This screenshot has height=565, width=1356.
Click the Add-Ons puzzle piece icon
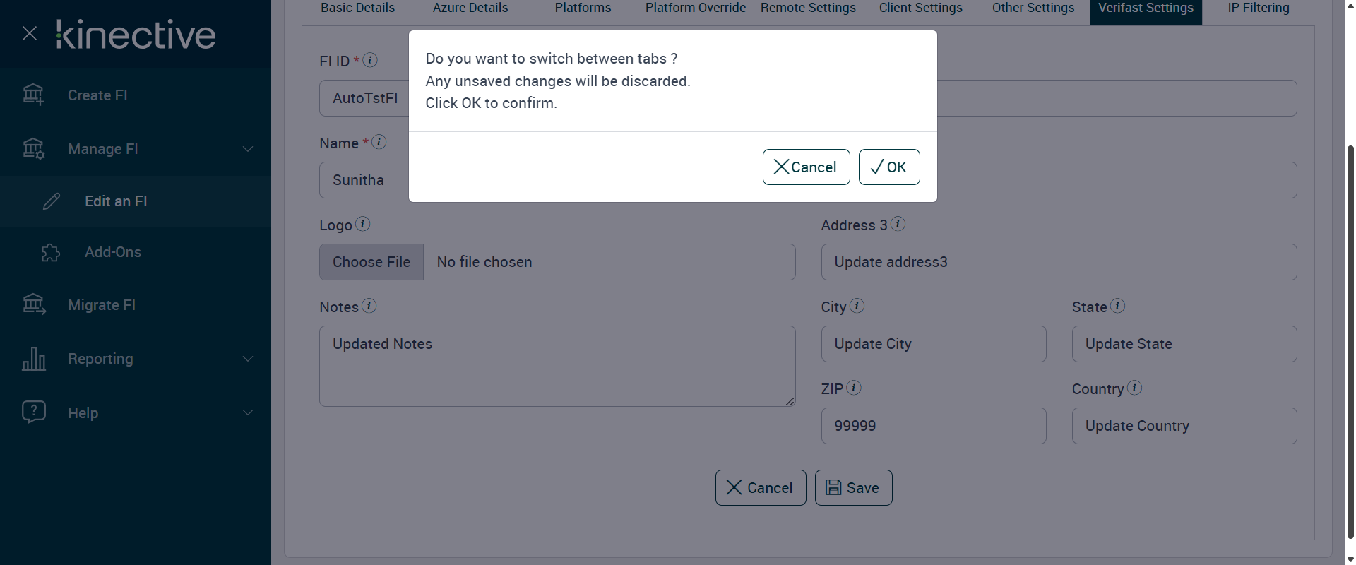pos(51,252)
